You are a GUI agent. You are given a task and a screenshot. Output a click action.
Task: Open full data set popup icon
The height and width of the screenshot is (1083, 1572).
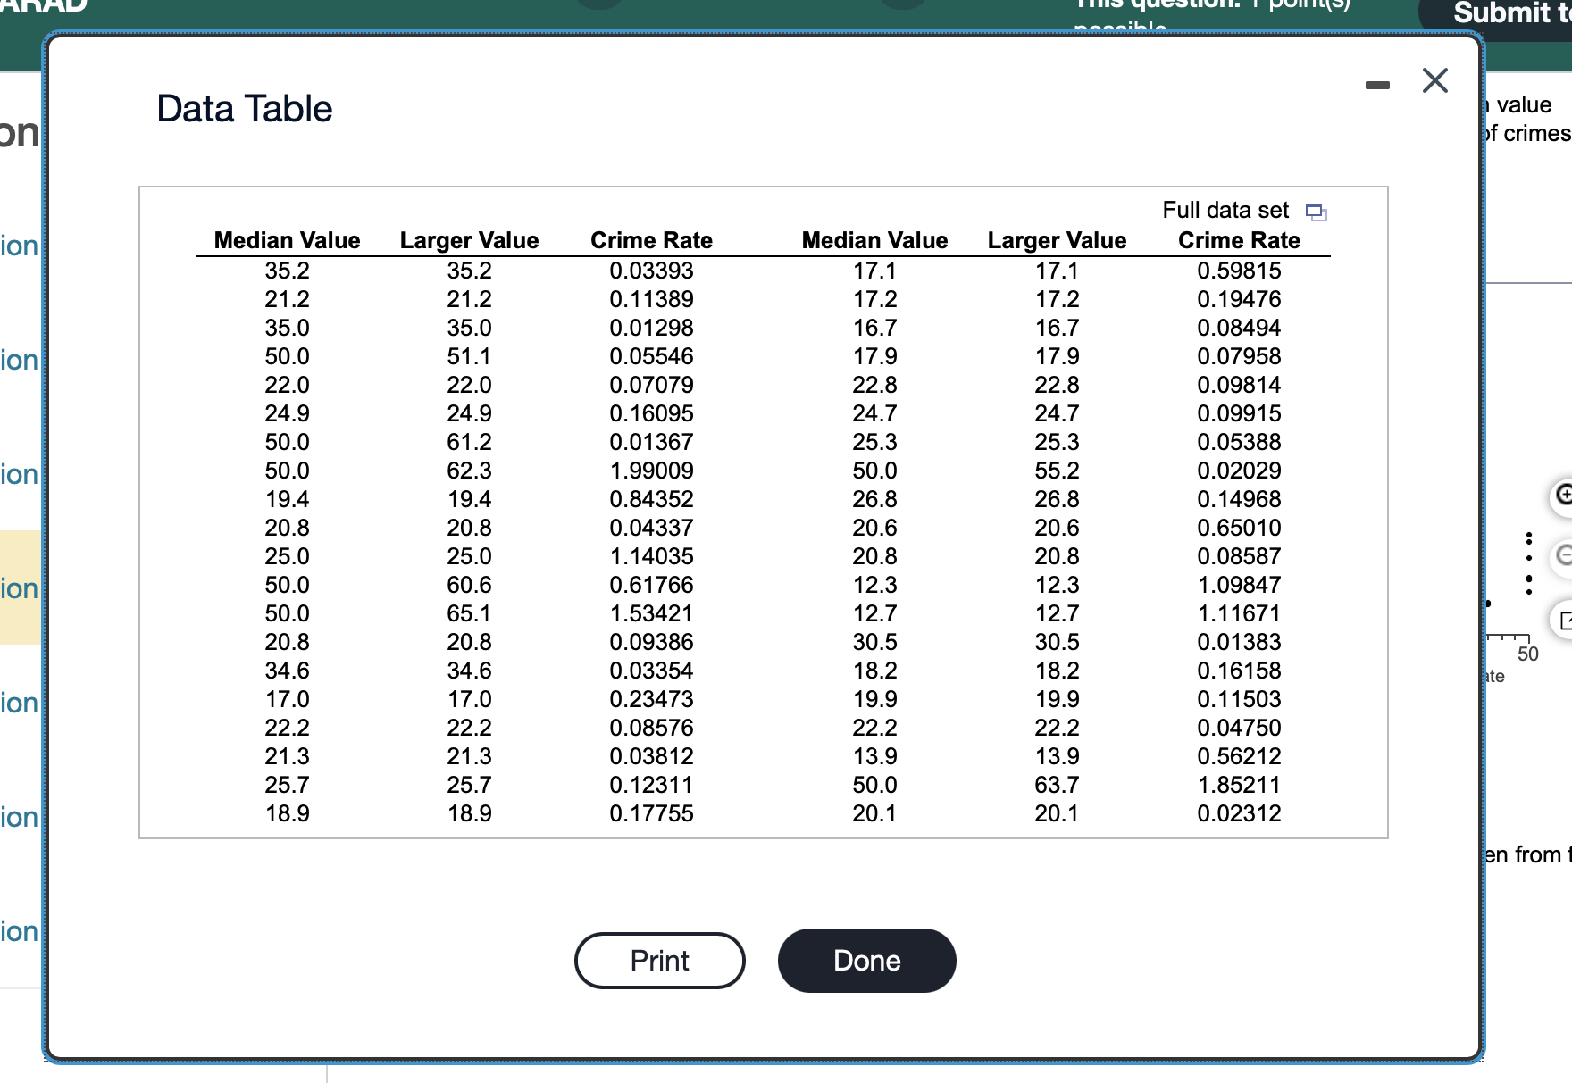[1316, 212]
